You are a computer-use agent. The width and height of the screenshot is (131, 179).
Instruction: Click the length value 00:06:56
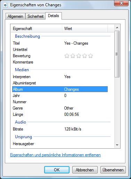pyautogui.click(x=72, y=114)
